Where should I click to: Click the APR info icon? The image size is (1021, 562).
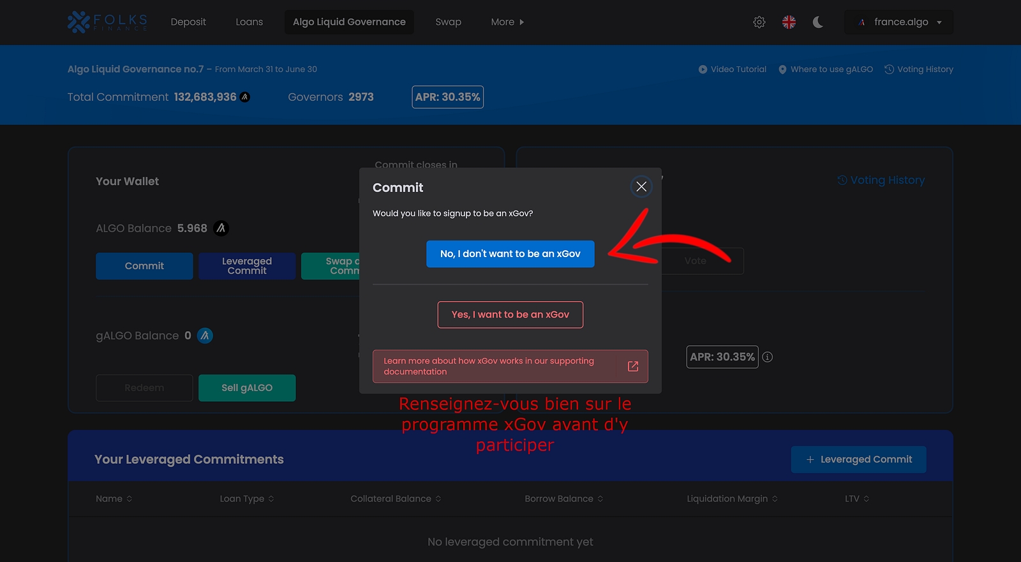tap(768, 357)
